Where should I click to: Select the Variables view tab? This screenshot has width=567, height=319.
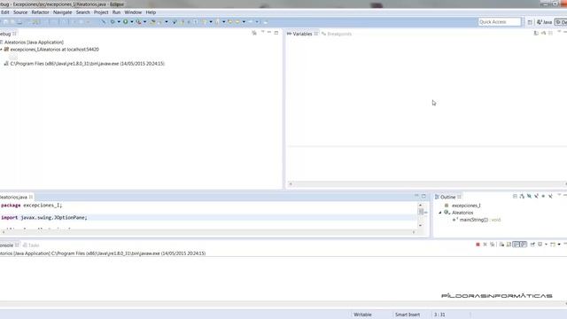coord(302,34)
